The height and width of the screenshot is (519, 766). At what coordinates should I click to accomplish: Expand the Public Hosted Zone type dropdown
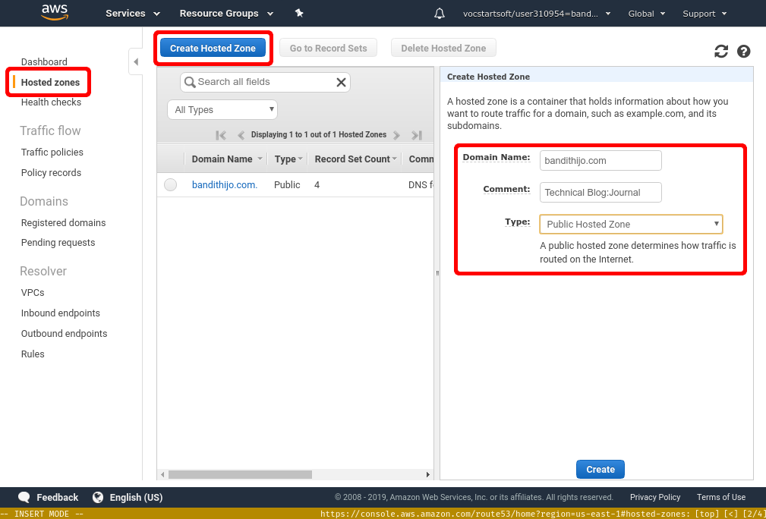tap(631, 224)
